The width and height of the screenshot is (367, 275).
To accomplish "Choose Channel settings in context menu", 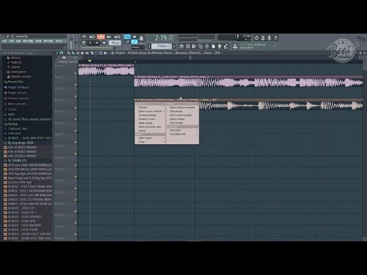I will pos(151,115).
